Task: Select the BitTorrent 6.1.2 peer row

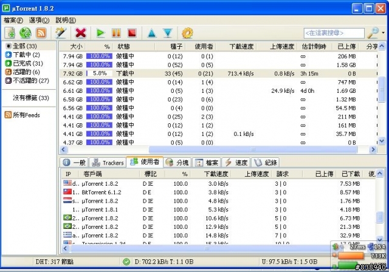Action: [218, 192]
